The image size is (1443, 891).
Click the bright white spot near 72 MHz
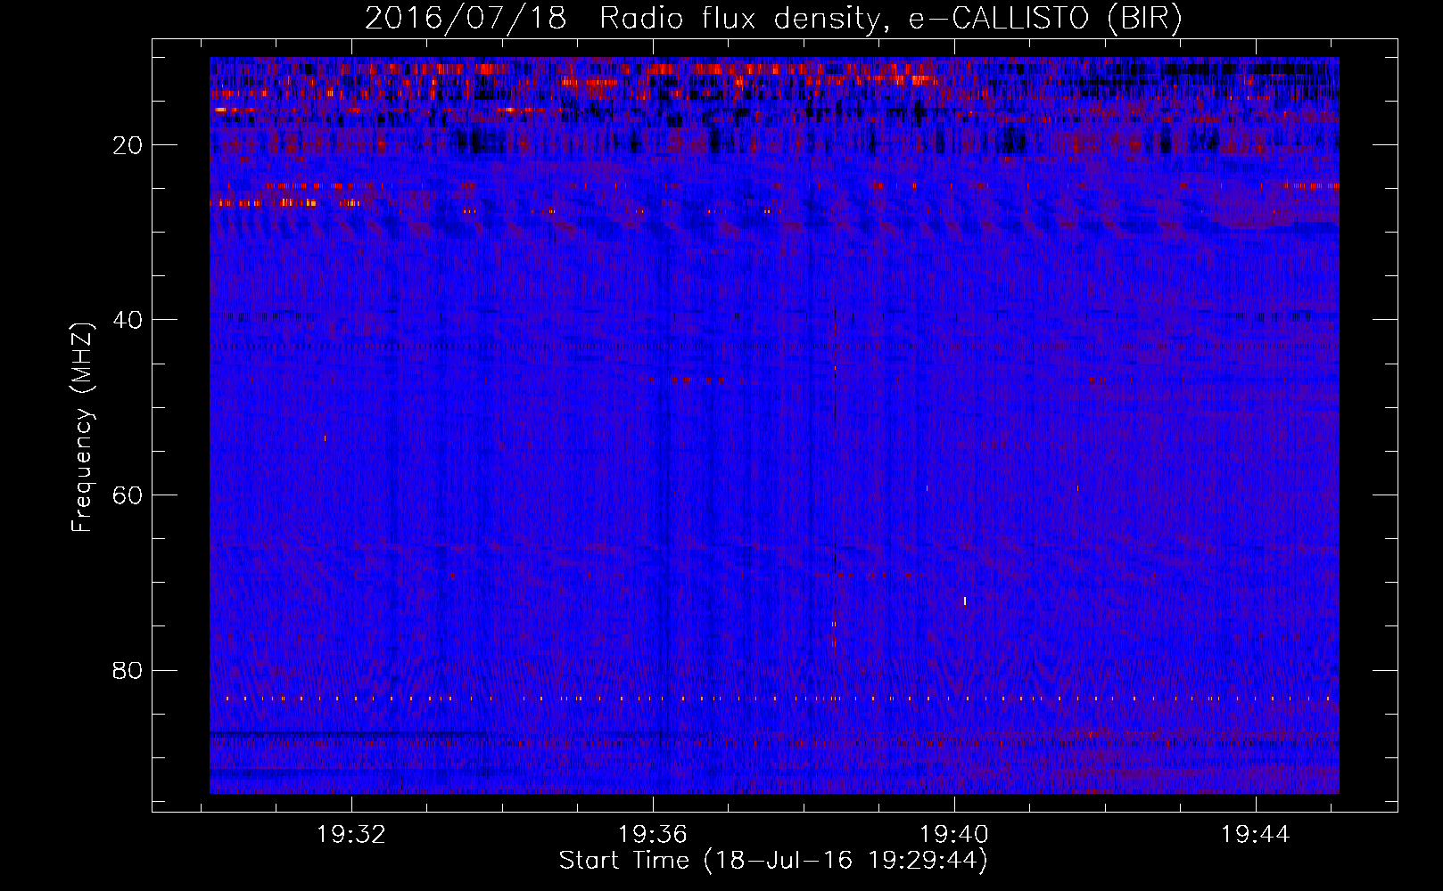[965, 601]
